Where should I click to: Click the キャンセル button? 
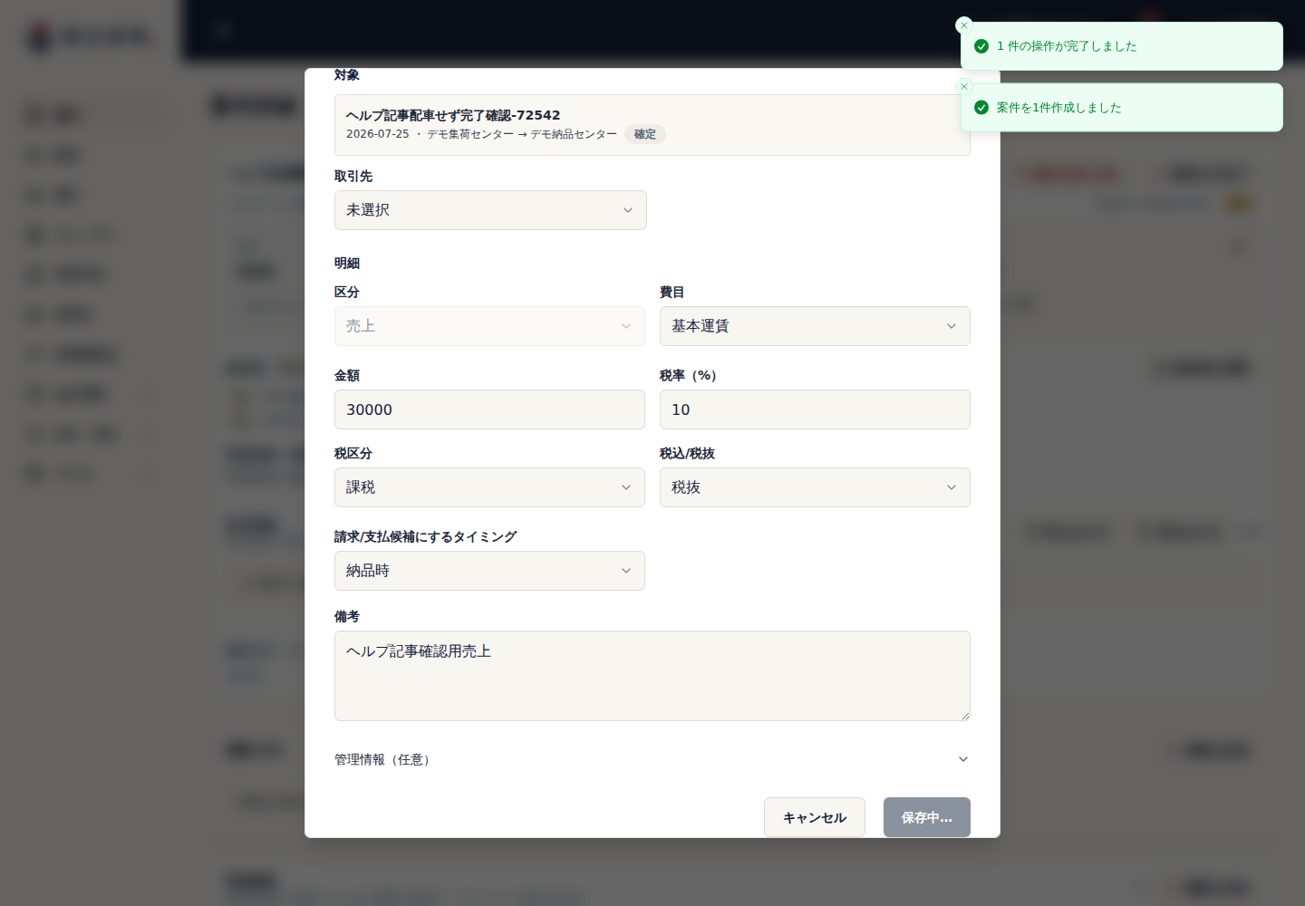tap(815, 817)
